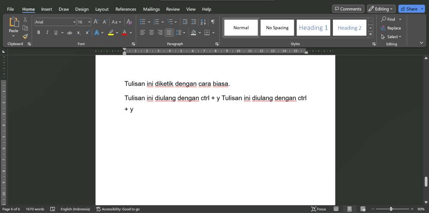The height and width of the screenshot is (213, 429).
Task: Switch to the Layout tab
Action: click(102, 9)
